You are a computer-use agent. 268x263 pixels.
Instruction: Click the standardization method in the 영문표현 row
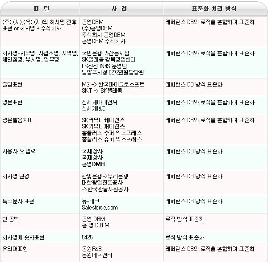[x=210, y=103]
